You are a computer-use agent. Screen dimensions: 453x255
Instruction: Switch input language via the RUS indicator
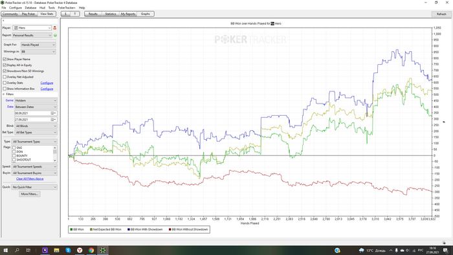(421, 250)
